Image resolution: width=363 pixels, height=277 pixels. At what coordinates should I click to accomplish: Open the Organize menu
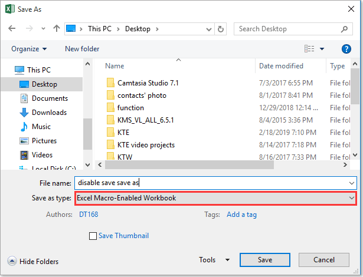click(28, 49)
